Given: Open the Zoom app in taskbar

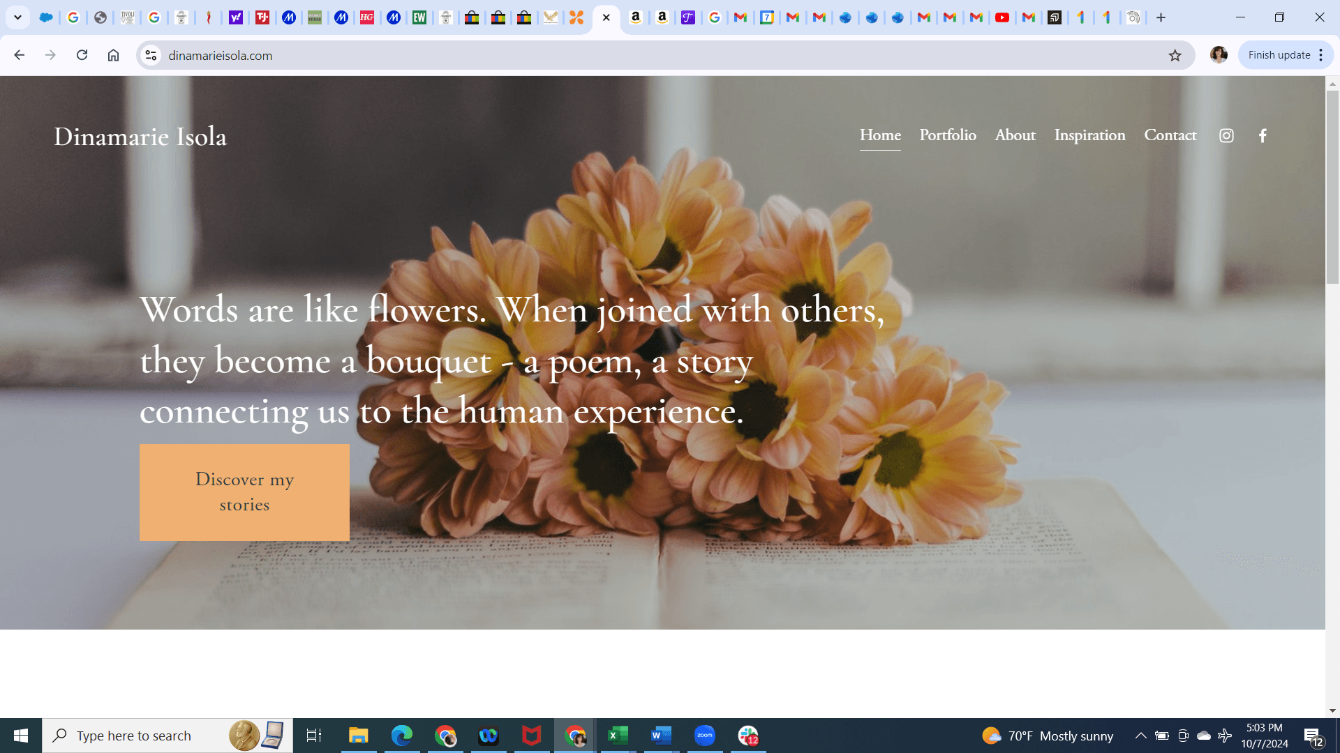Looking at the screenshot, I should 704,736.
